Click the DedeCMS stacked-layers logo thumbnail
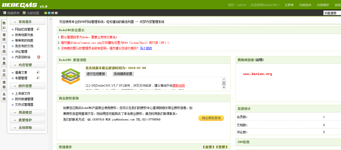 (71, 76)
